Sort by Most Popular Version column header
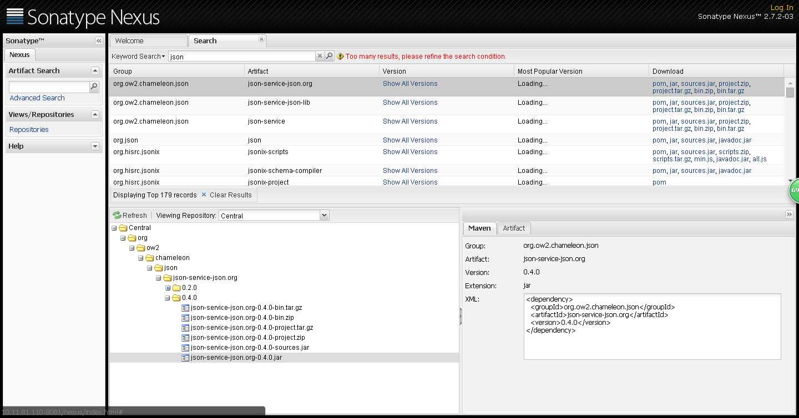799x418 pixels. tap(581, 71)
